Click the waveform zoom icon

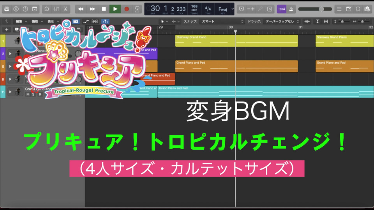tap(307, 21)
